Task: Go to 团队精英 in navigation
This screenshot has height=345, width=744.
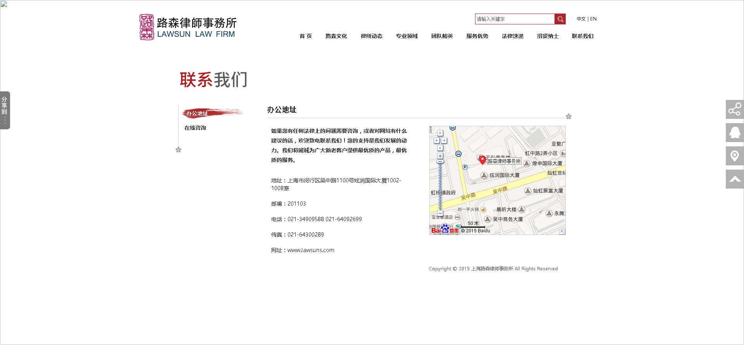Action: tap(442, 36)
